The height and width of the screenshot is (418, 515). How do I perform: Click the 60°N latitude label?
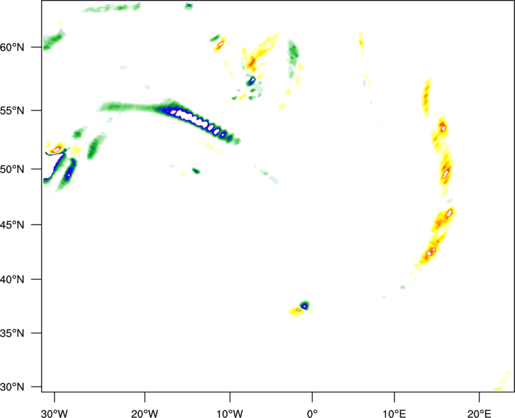[12, 48]
